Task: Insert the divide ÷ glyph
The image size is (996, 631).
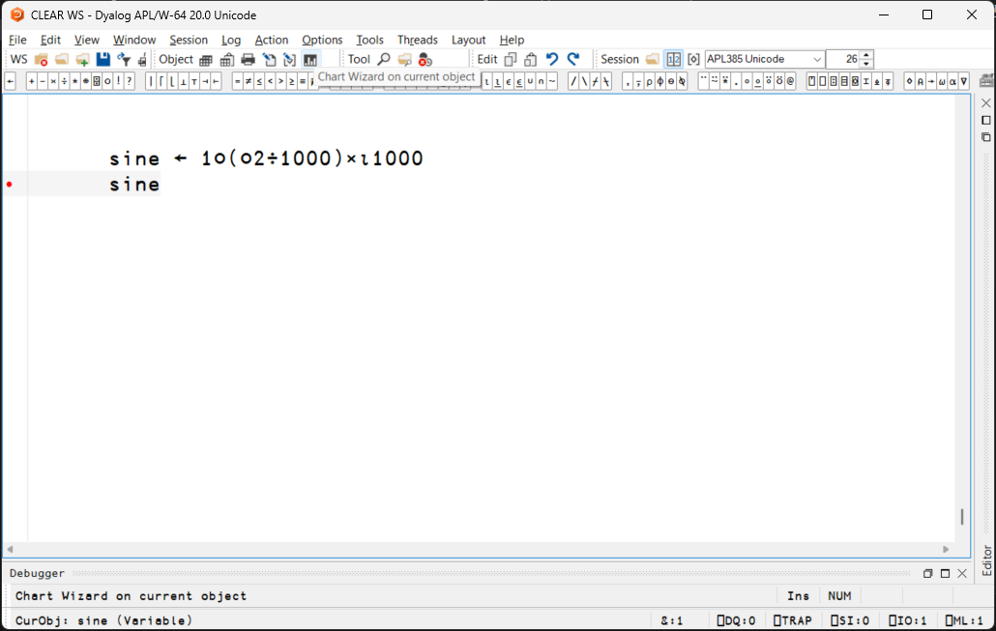Action: (64, 81)
